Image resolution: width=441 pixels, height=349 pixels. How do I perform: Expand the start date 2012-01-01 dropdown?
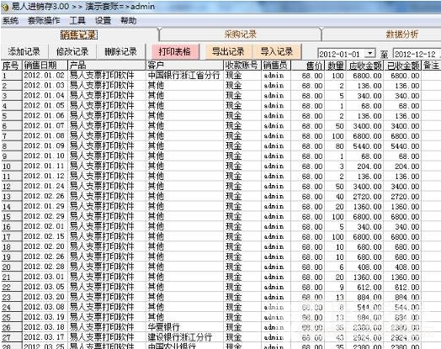[370, 53]
